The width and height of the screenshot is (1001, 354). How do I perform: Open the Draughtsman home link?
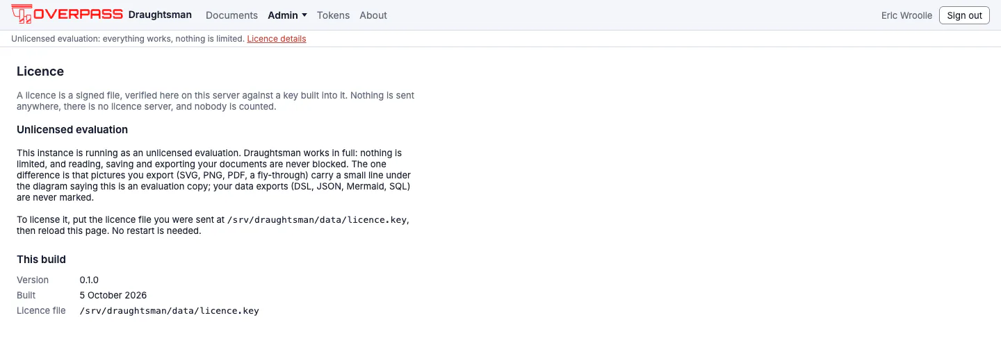tap(160, 15)
